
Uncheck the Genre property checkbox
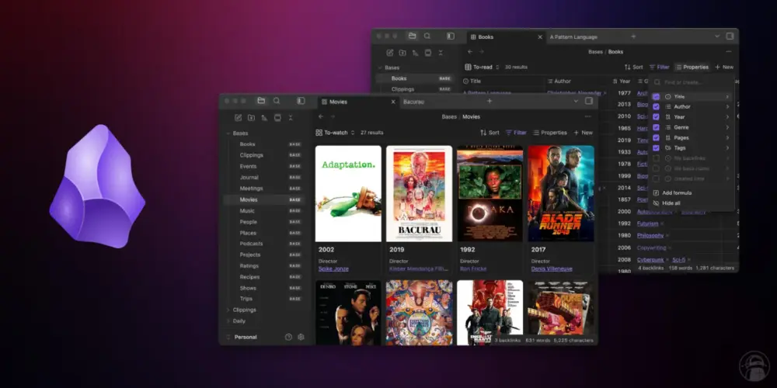(x=656, y=127)
